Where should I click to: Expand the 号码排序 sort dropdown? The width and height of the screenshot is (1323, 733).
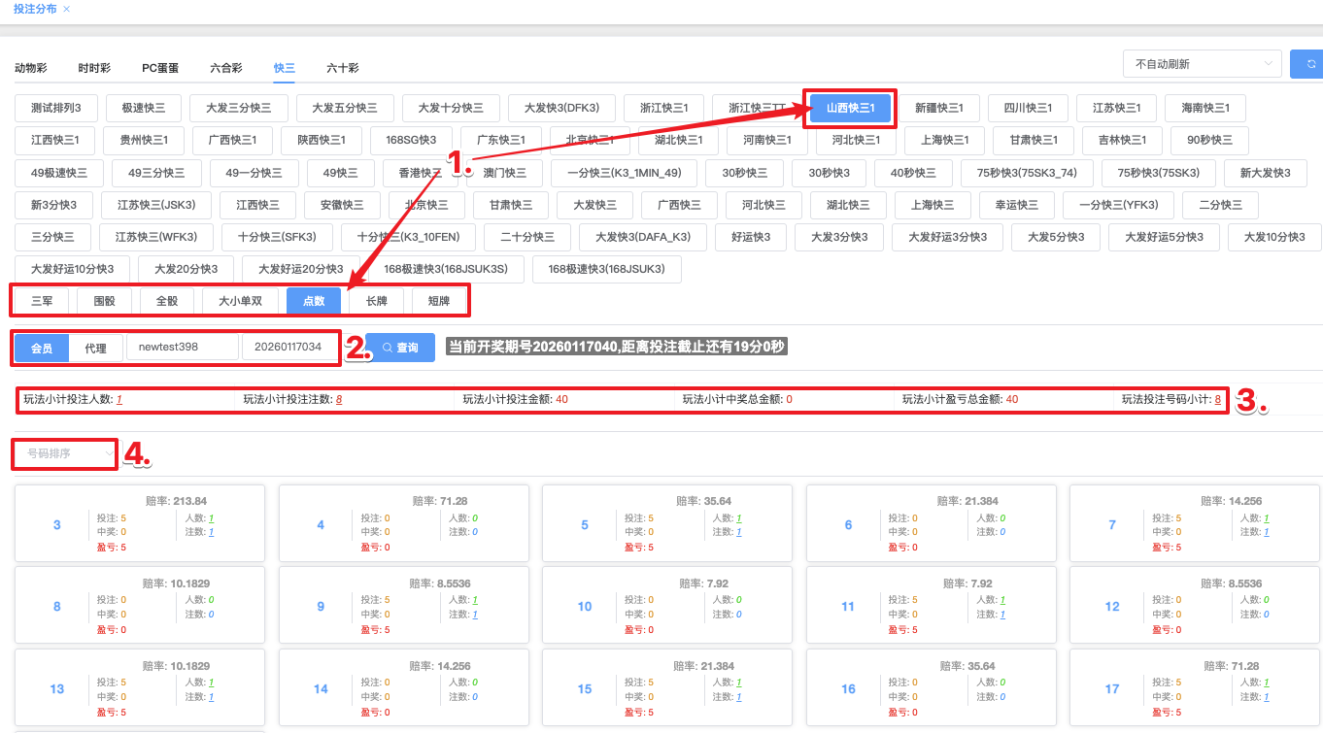point(64,453)
